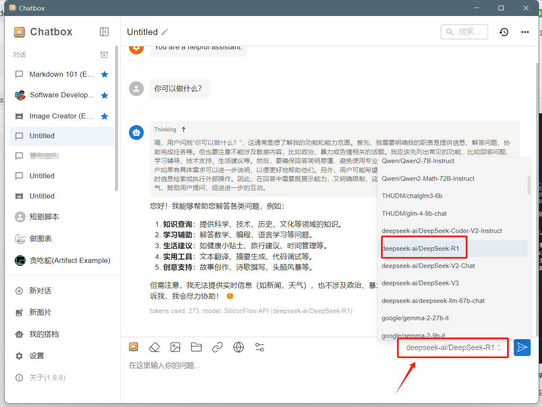Open the 短剧脚本 conversation
Viewport: 542px width, 407px height.
pos(62,217)
